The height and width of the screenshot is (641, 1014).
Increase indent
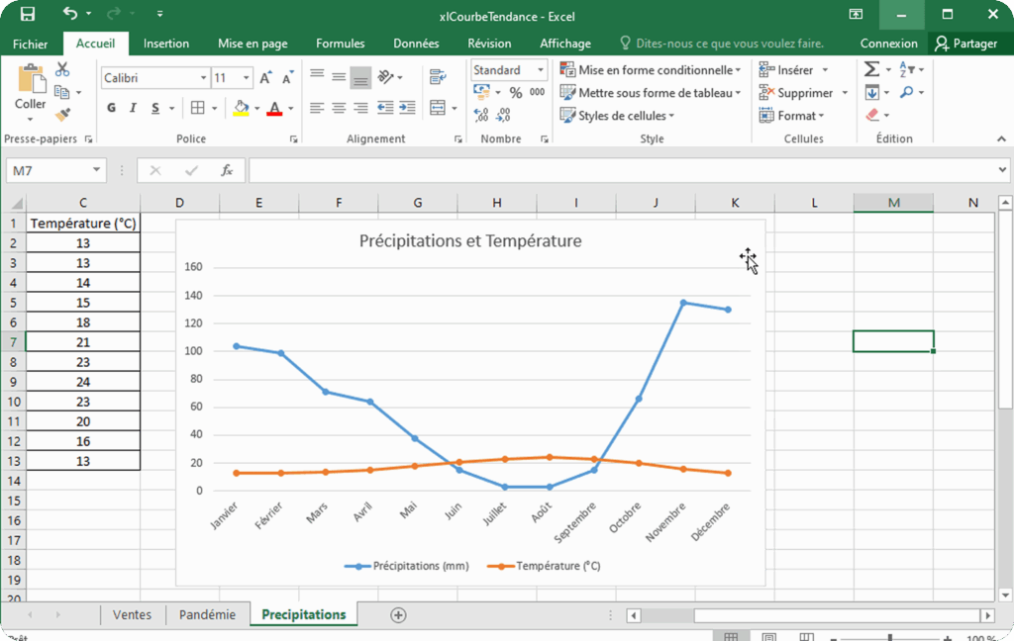pyautogui.click(x=407, y=108)
